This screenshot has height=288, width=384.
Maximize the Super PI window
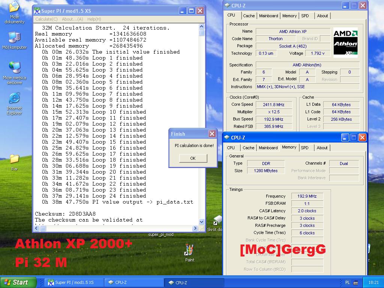pyautogui.click(x=191, y=11)
